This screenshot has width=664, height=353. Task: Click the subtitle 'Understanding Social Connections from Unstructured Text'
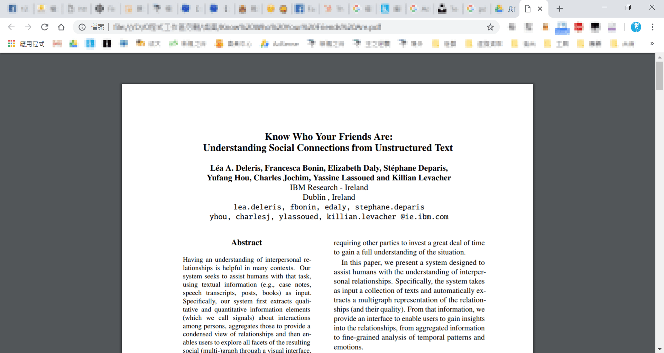click(328, 148)
